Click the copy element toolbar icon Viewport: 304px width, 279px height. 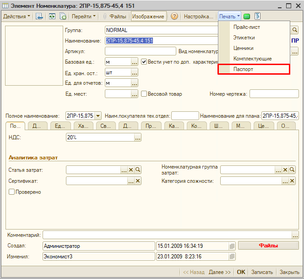(63, 16)
